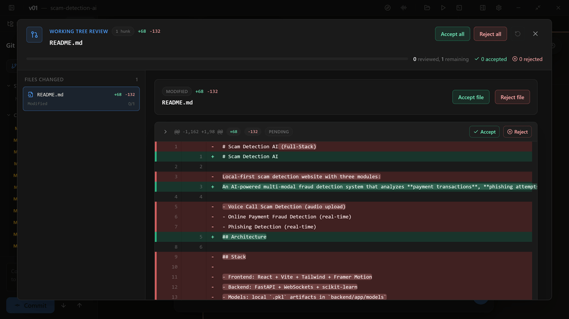Click removed line '## Stack'
The width and height of the screenshot is (569, 319).
pos(343,257)
